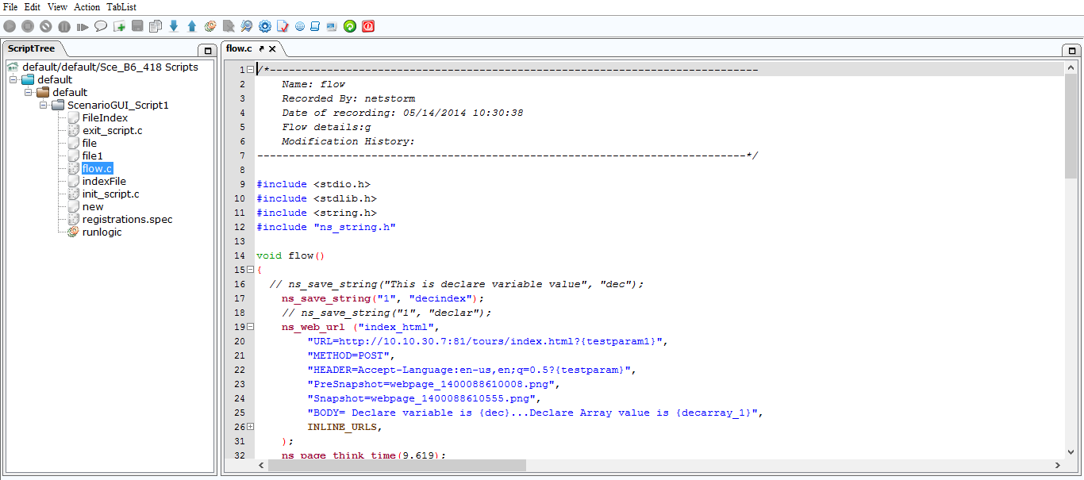Select 'new' in the script tree
Image resolution: width=1084 pixels, height=480 pixels.
coord(93,206)
